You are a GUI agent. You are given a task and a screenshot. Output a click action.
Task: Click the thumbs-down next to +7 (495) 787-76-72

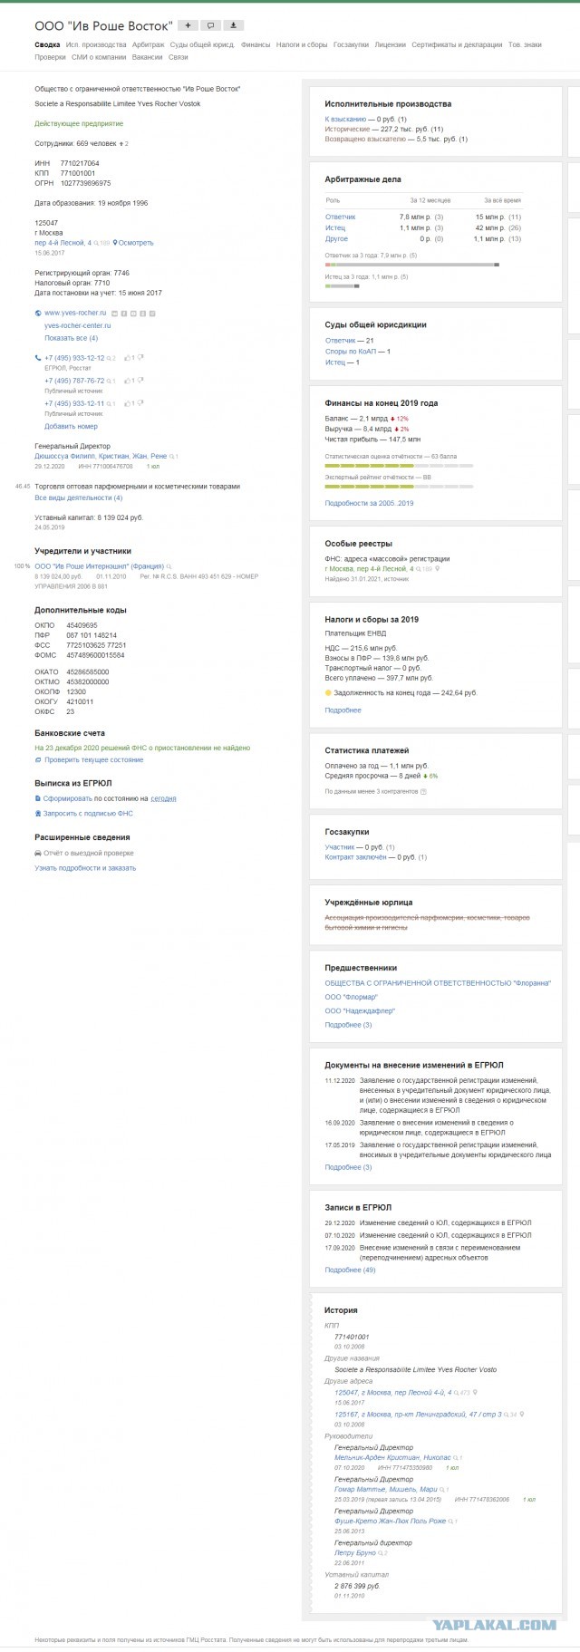tap(139, 381)
